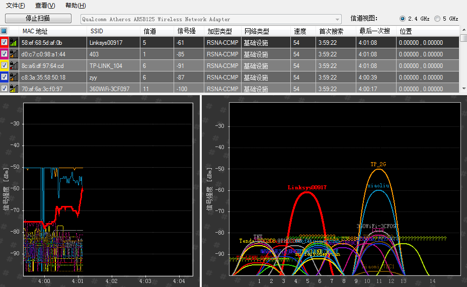Image resolution: width=467 pixels, height=287 pixels.
Task: Uncheck the checkbox for network 403
Action: [4, 54]
